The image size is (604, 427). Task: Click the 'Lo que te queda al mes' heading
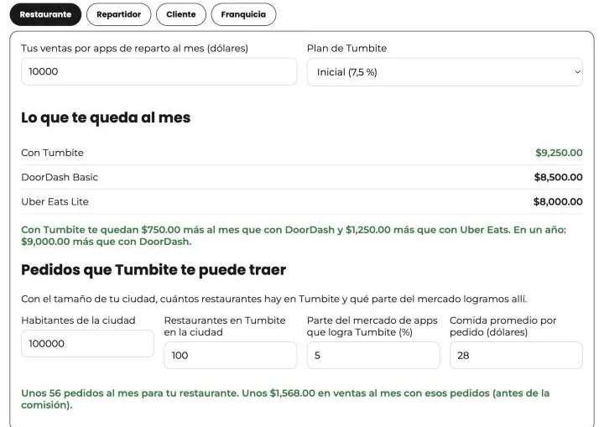tap(106, 118)
